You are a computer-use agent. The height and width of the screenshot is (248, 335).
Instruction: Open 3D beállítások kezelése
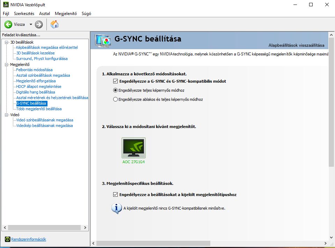[x=36, y=53]
